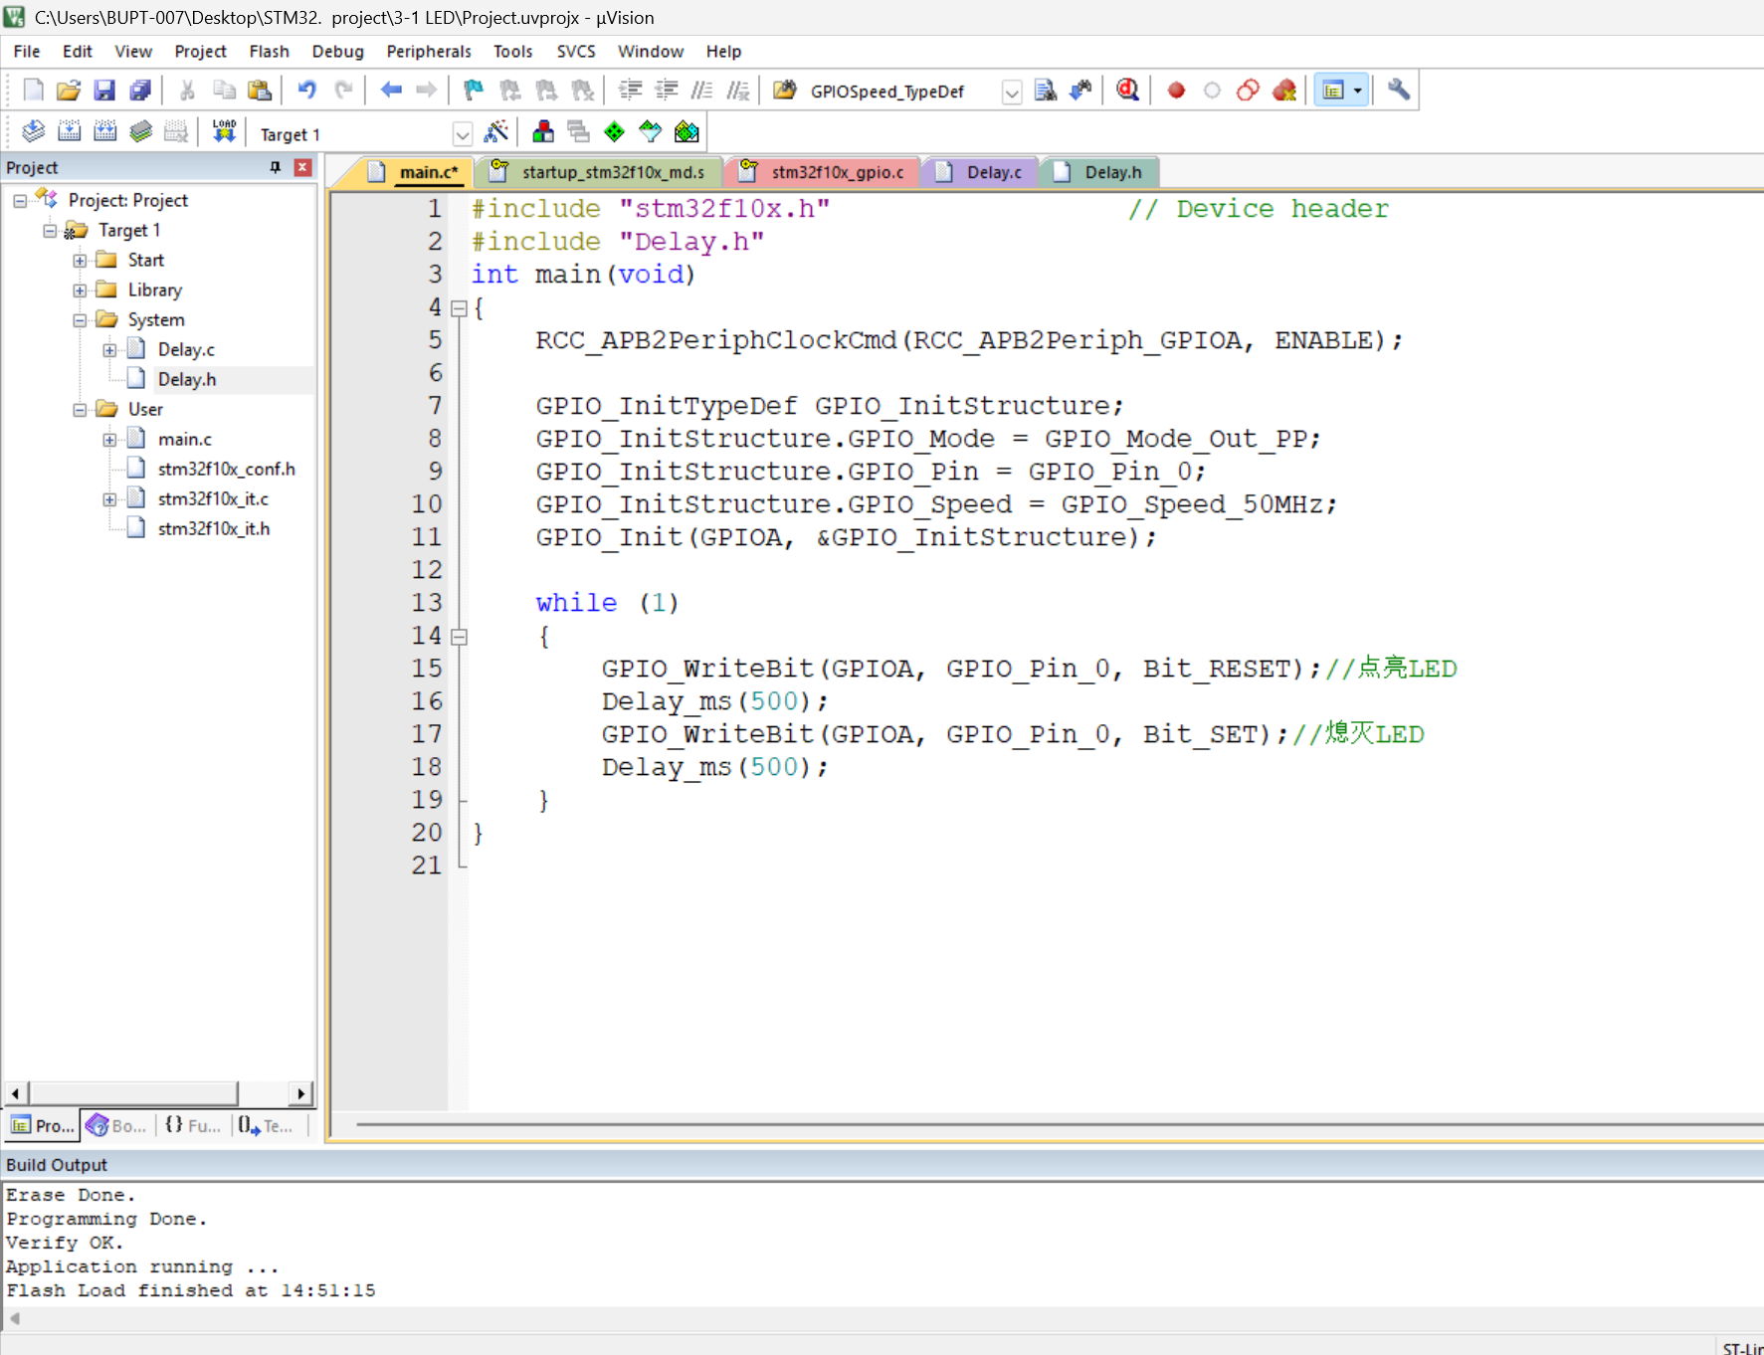Indent the selected lines icon
This screenshot has width=1764, height=1355.
[631, 91]
